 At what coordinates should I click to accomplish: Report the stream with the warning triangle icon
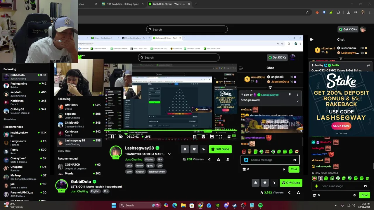(x=298, y=192)
